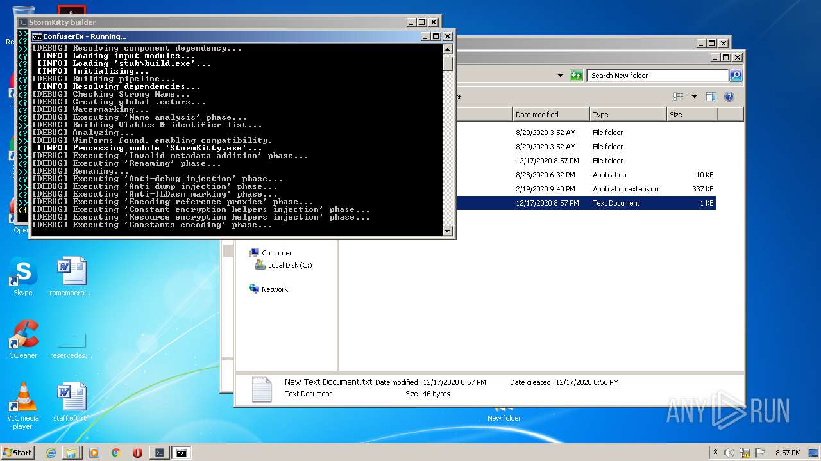Click the New folder label on desktop

point(504,418)
